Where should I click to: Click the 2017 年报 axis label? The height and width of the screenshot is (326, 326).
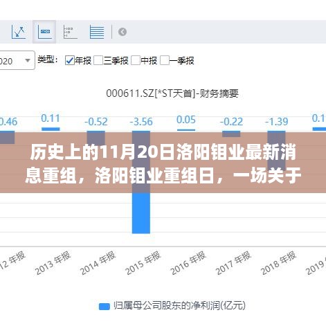[x=233, y=263]
